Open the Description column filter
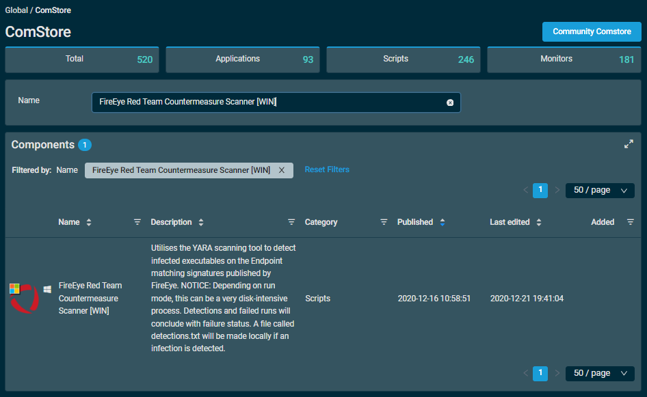The width and height of the screenshot is (647, 397). [x=291, y=222]
